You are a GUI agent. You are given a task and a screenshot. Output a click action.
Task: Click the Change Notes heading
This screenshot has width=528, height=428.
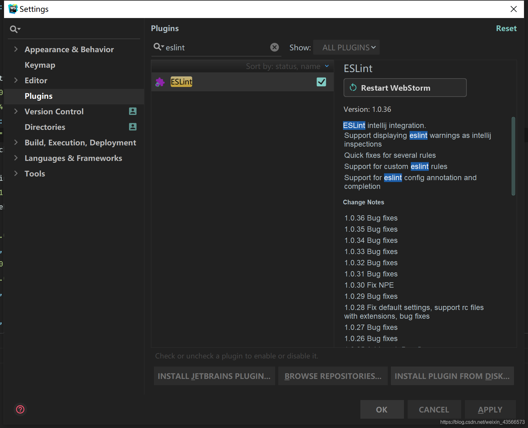pyautogui.click(x=364, y=202)
